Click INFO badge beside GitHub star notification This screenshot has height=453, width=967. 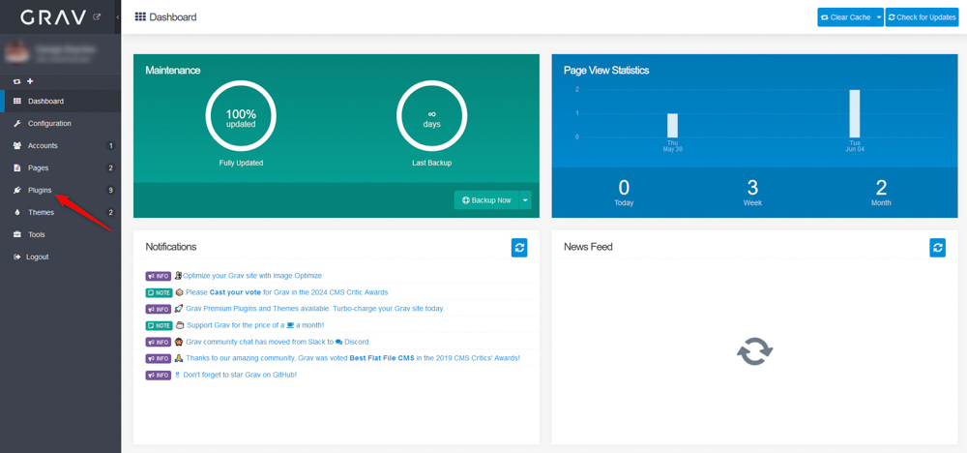pyautogui.click(x=159, y=375)
